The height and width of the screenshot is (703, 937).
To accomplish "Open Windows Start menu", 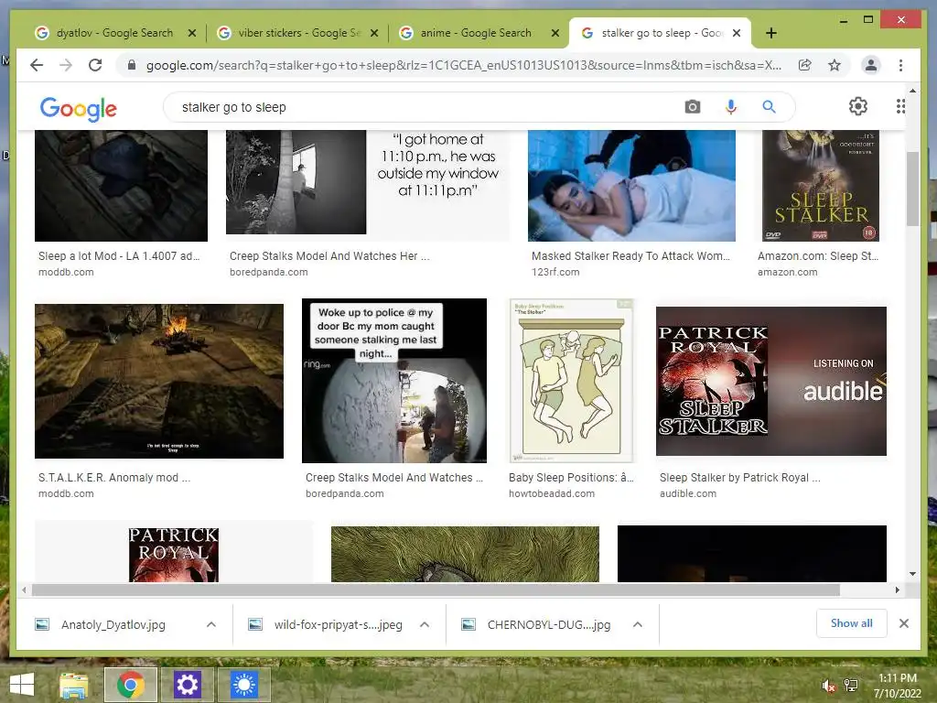I will click(x=22, y=685).
